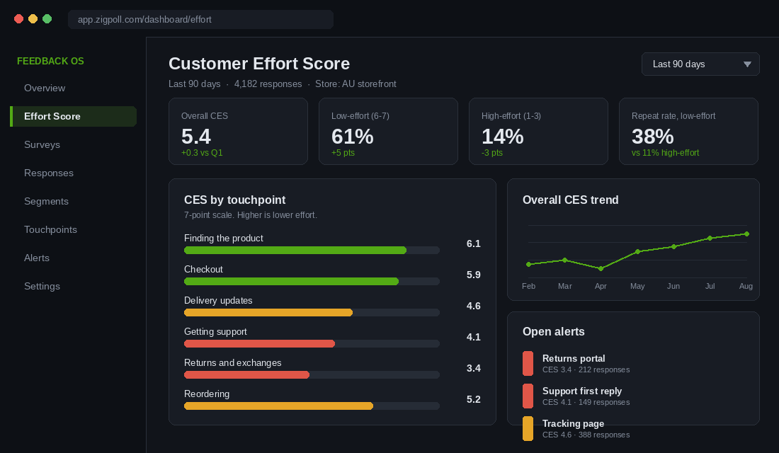
Task: Click the yellow minimize window dot
Action: pyautogui.click(x=33, y=19)
